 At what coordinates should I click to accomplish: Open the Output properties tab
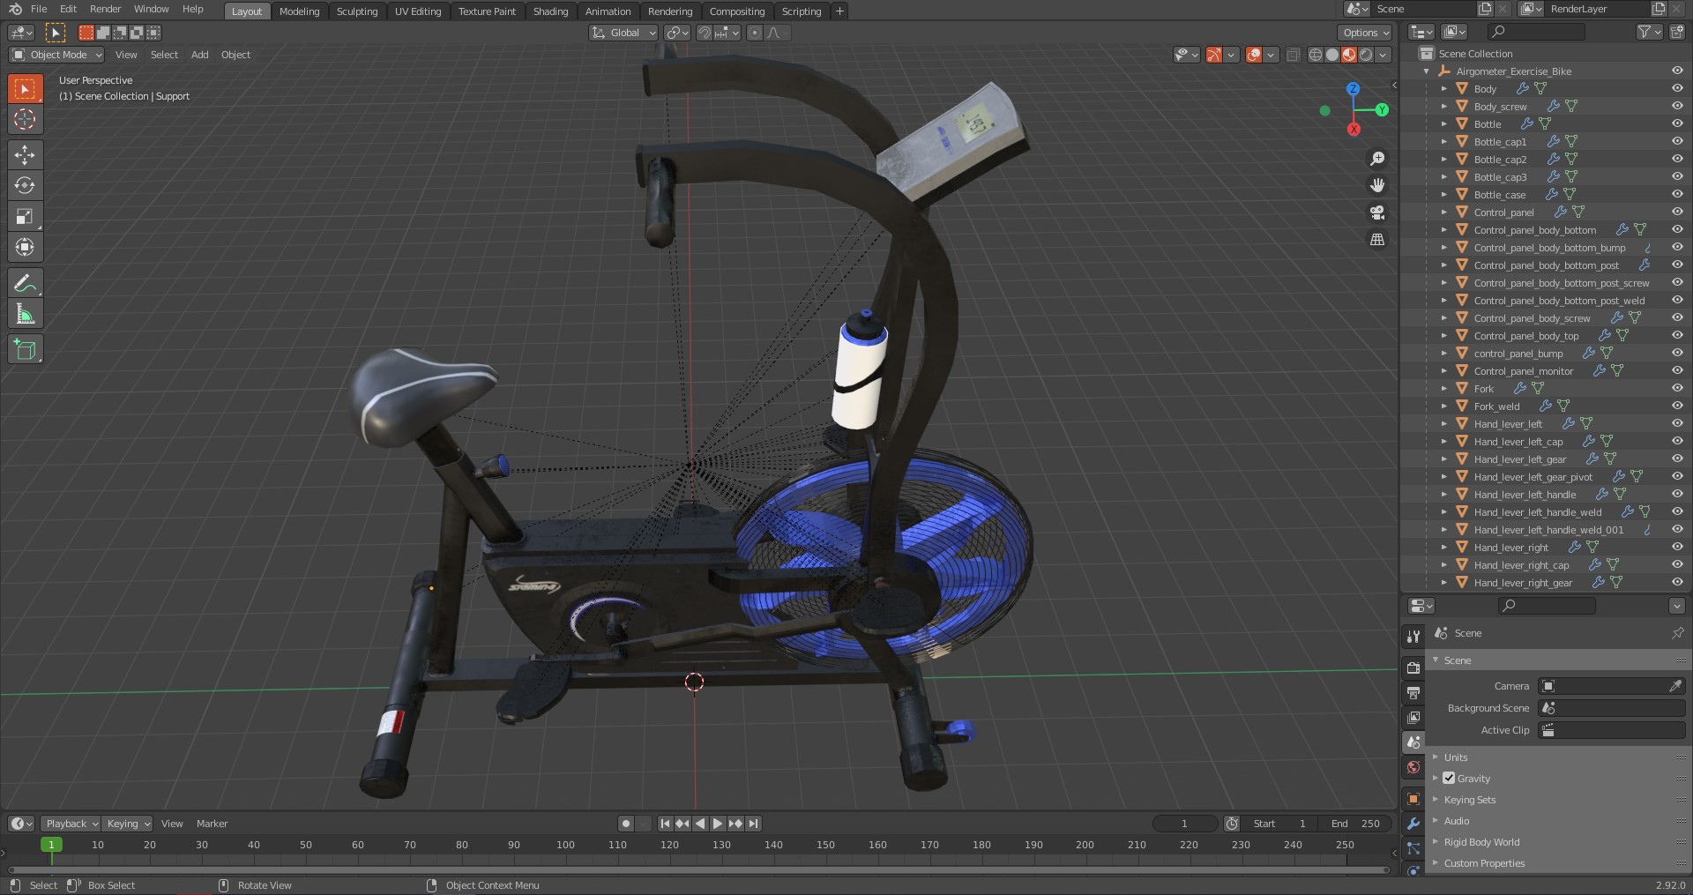coord(1413,693)
